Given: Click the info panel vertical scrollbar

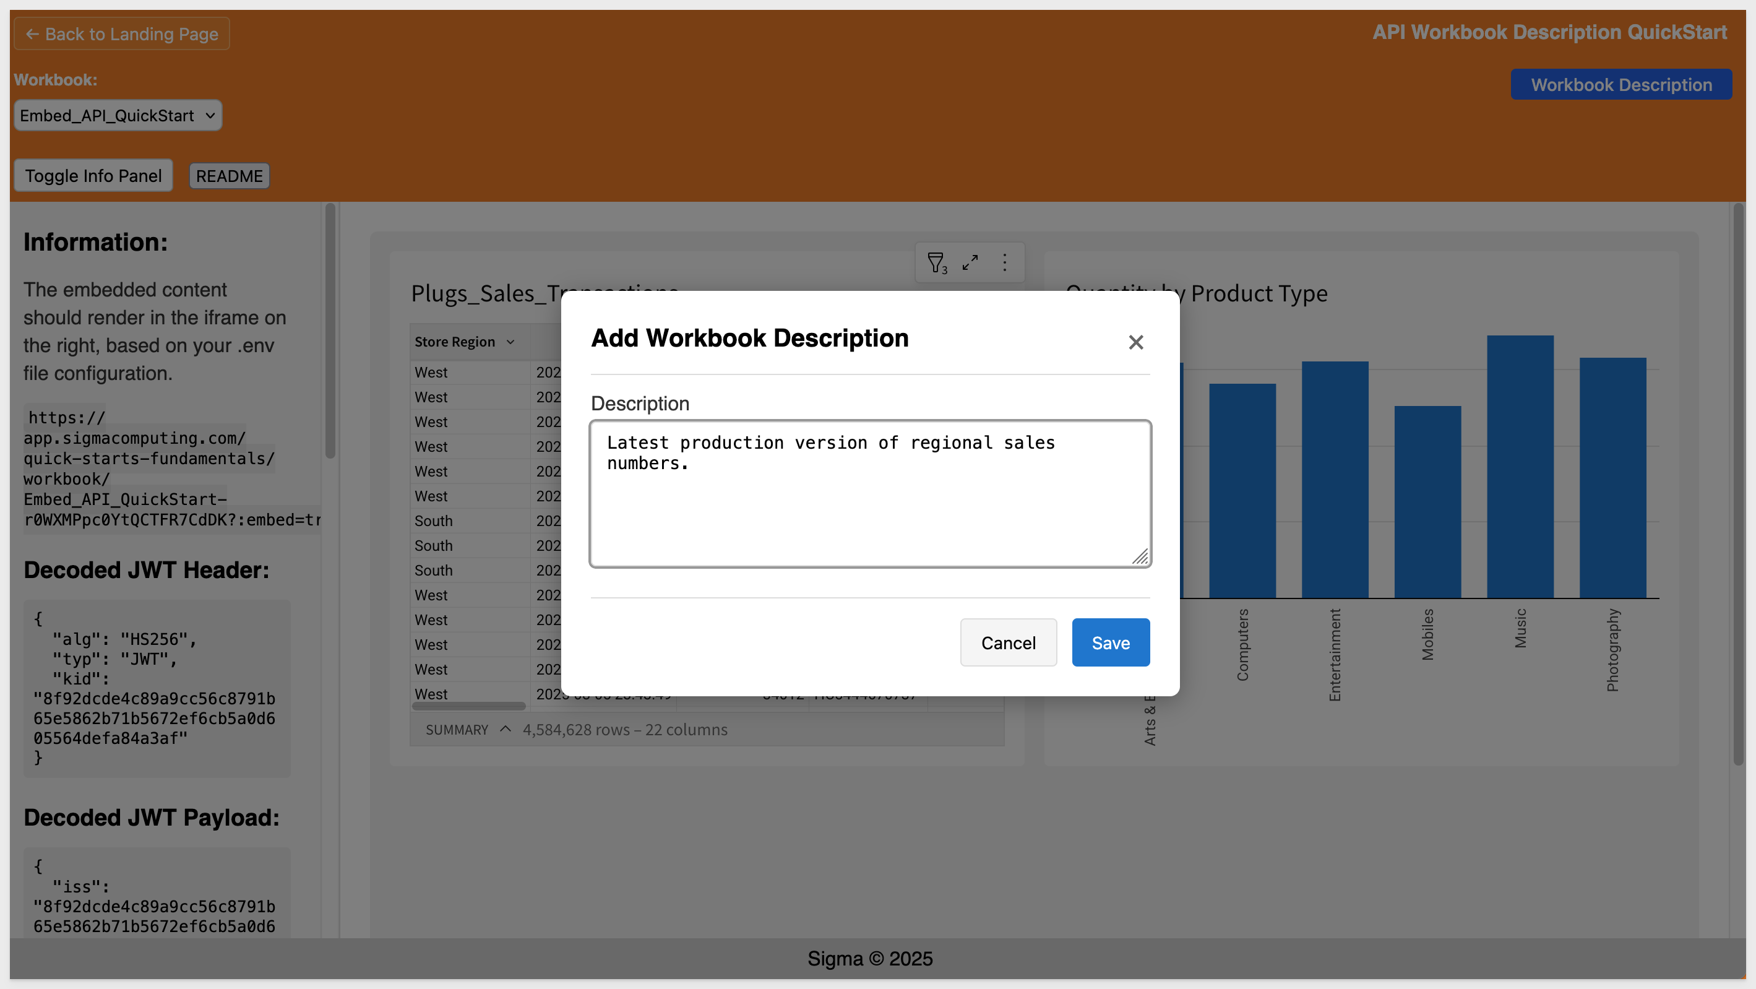Looking at the screenshot, I should (330, 332).
